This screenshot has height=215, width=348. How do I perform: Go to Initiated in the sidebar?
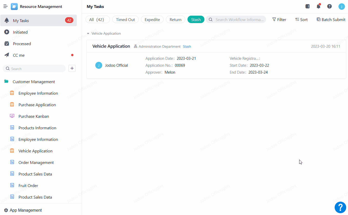click(x=20, y=32)
